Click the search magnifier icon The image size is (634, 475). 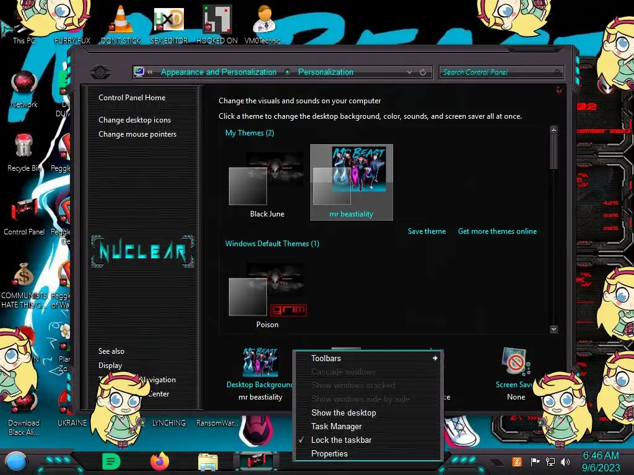point(557,72)
